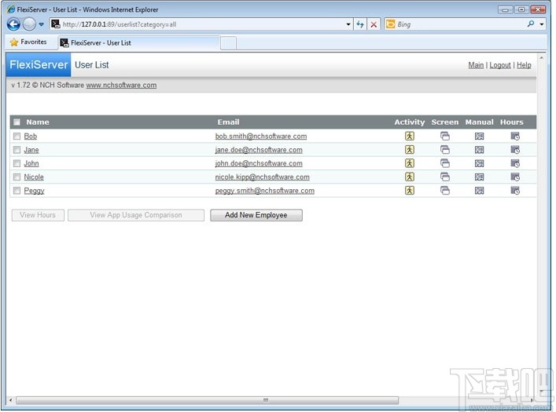Toggle the select-all checkbox in header
The width and height of the screenshot is (556, 412).
click(x=17, y=122)
